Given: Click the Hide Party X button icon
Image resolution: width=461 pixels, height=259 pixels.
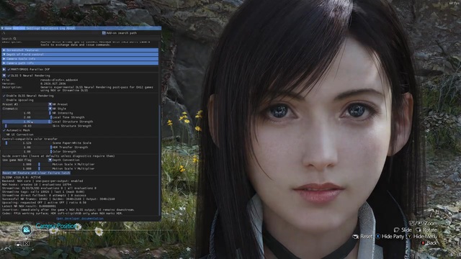Looking at the screenshot, I should pyautogui.click(x=378, y=236).
